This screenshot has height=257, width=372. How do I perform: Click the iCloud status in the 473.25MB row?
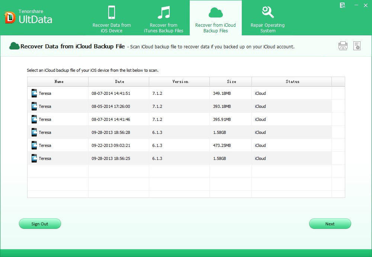click(x=260, y=146)
